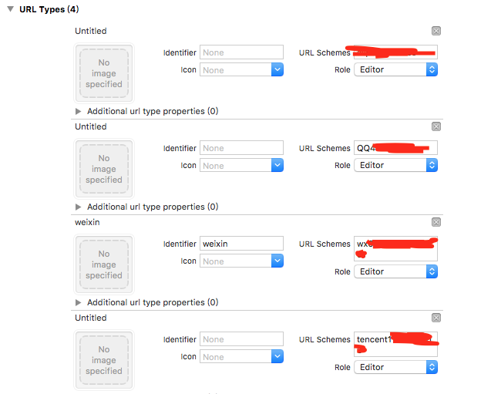Expand first Additional url type properties

[x=79, y=111]
